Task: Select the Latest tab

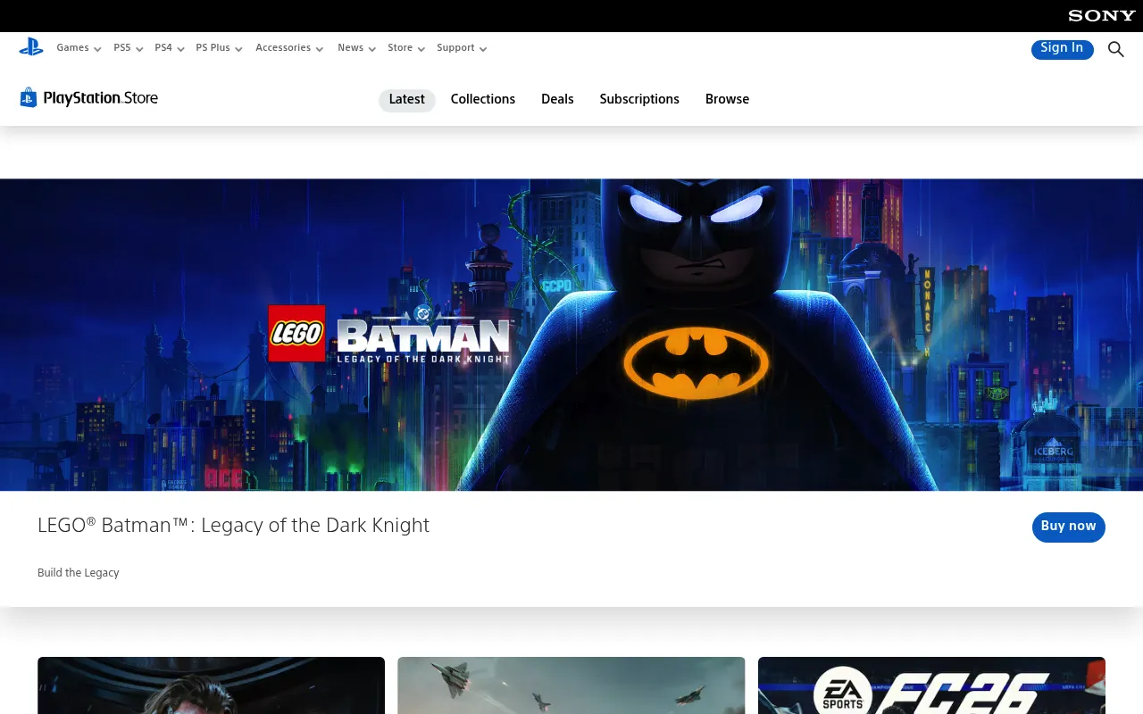Action: tap(407, 100)
